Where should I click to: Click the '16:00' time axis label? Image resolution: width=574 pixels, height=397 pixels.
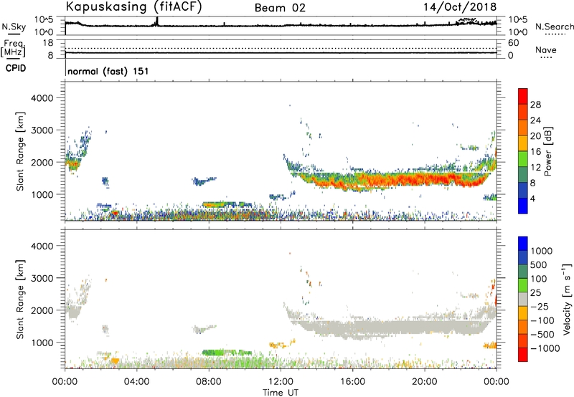[352, 382]
